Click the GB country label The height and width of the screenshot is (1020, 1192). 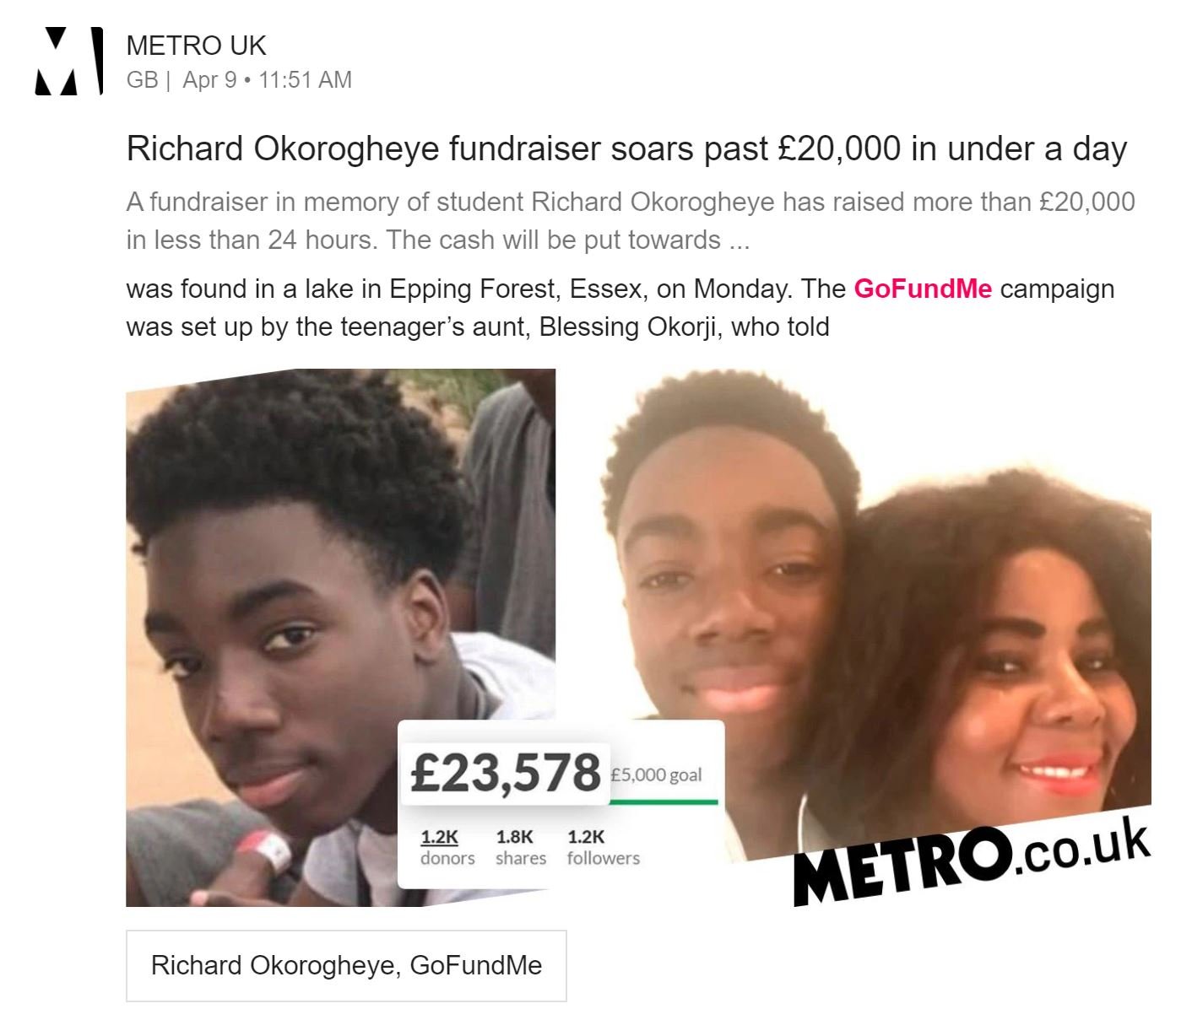[x=142, y=80]
